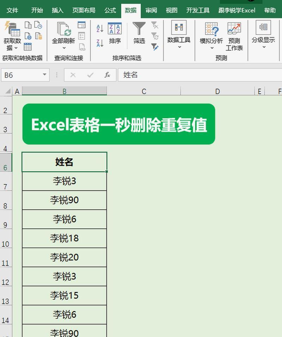This screenshot has height=337, width=282.
Task: Click the Recent Sources icon
Action: click(38, 25)
